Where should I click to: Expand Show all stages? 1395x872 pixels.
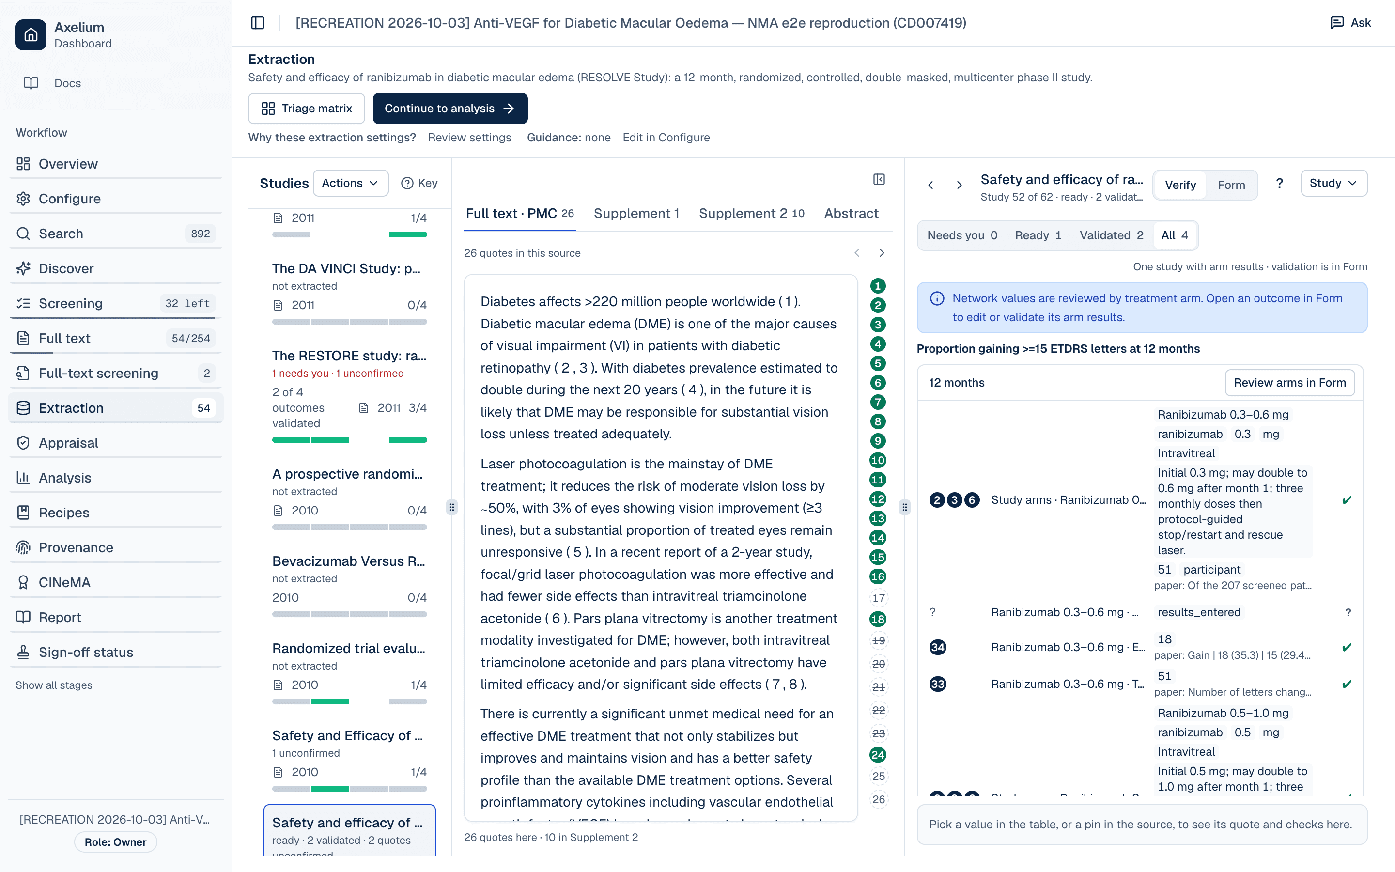54,685
